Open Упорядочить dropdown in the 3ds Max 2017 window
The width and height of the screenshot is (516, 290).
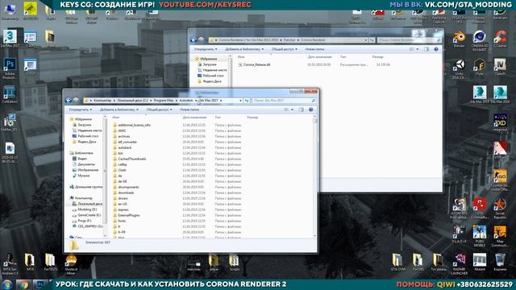coord(81,110)
